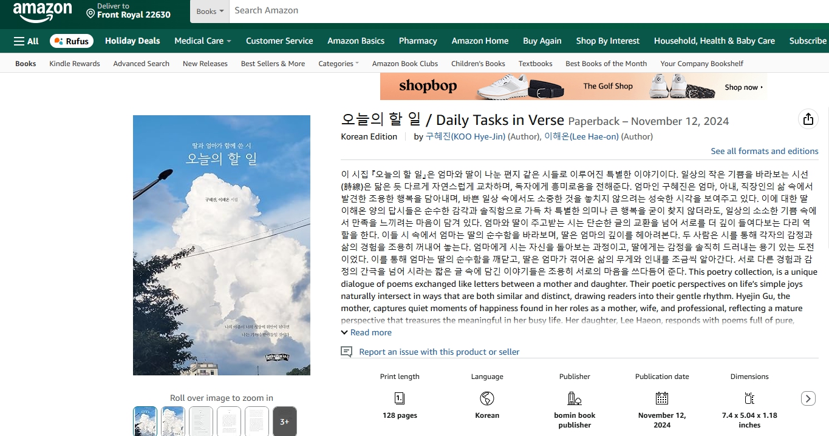829x436 pixels.
Task: Open Amazon Book Clubs
Action: click(405, 64)
